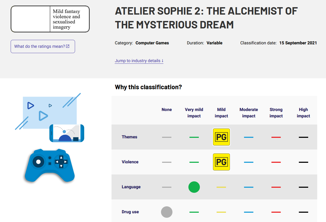Click the grey circle in Drug use row
Image resolution: width=326 pixels, height=222 pixels.
point(167,212)
